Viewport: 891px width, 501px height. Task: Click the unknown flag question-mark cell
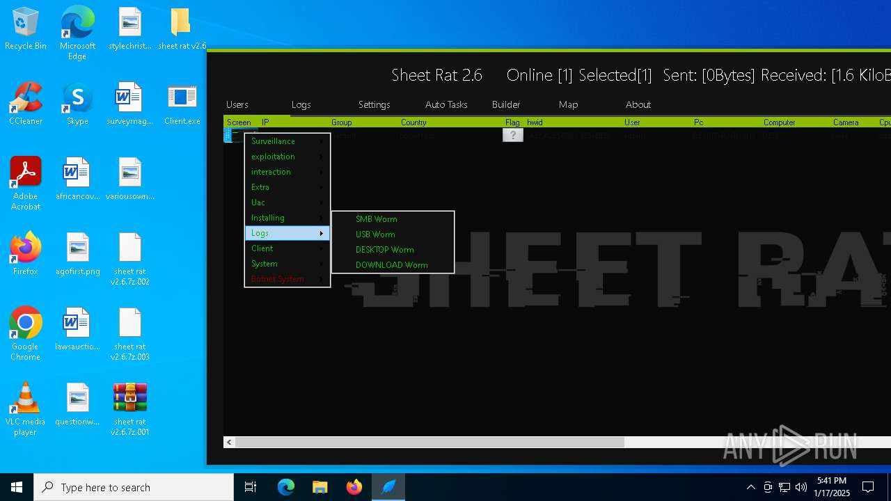(513, 136)
